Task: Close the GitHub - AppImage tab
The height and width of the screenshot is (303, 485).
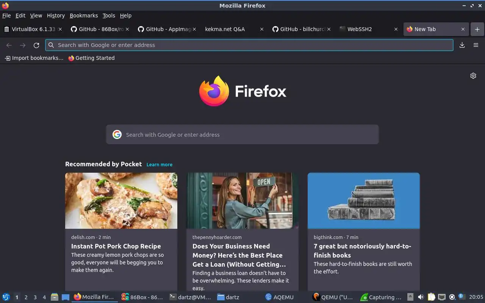Action: (x=194, y=29)
